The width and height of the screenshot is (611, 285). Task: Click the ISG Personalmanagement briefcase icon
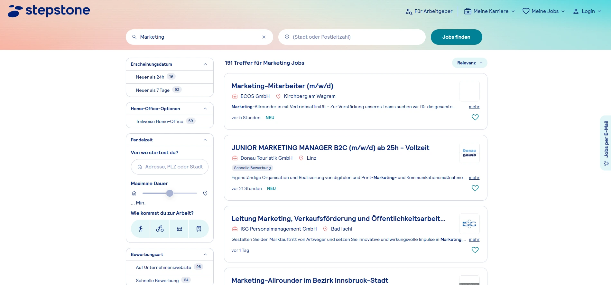point(235,229)
